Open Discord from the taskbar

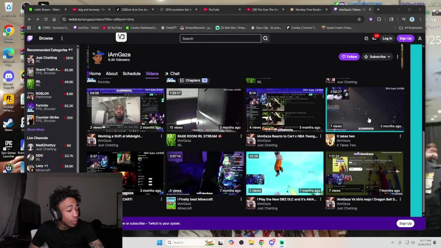(x=271, y=242)
